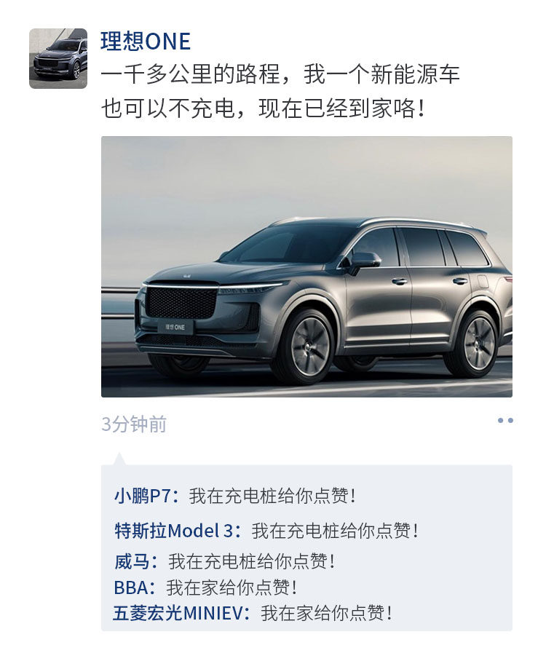The width and height of the screenshot is (546, 645).
Task: Click the comment bubble pointer triangle
Action: (119, 459)
